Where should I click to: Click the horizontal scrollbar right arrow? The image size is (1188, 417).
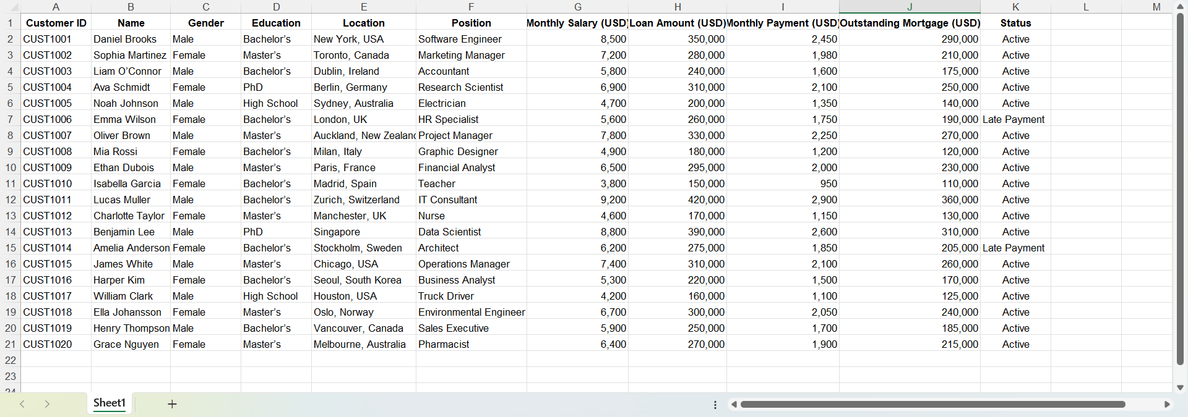click(x=1167, y=405)
